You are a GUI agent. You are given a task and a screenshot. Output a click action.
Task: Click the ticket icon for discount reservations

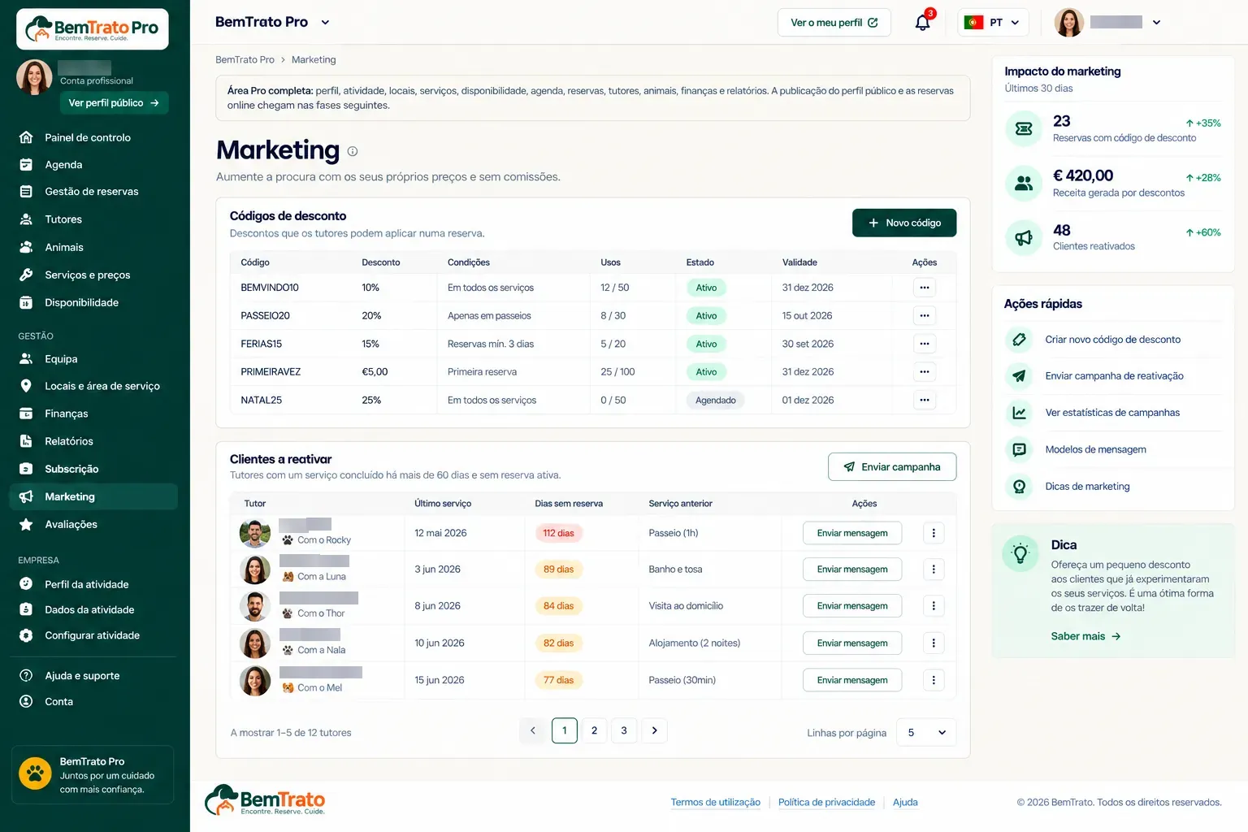click(1024, 128)
